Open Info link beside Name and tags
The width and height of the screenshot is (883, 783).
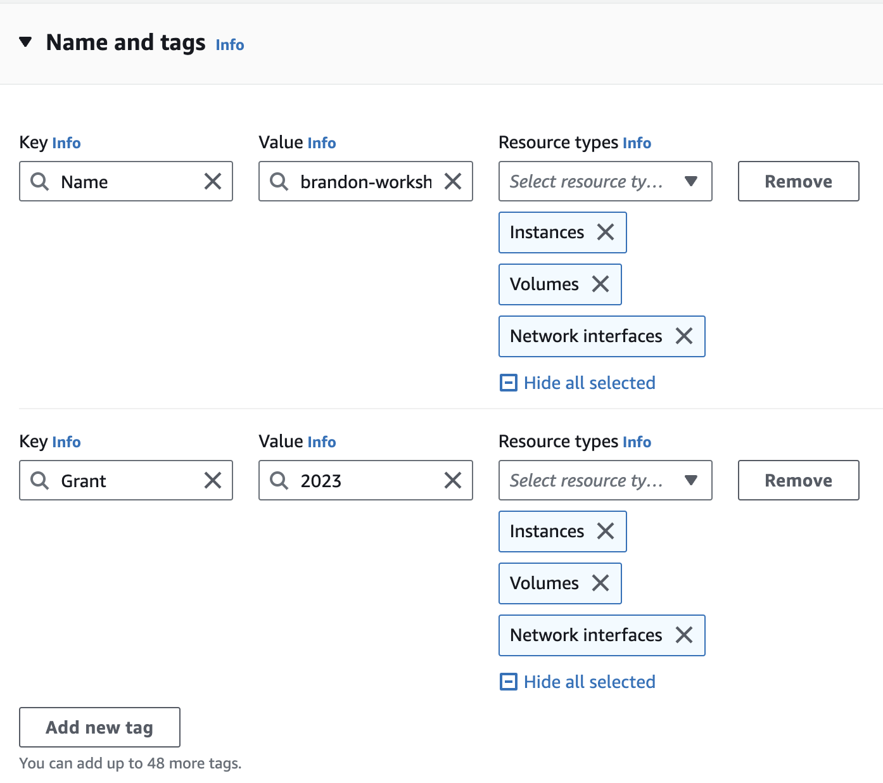point(230,45)
